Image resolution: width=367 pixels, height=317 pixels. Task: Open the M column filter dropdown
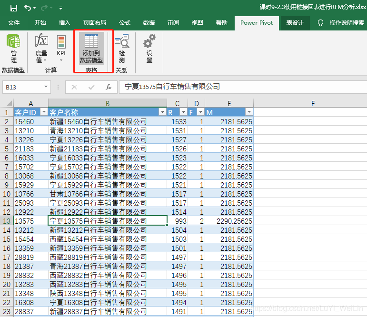click(249, 112)
